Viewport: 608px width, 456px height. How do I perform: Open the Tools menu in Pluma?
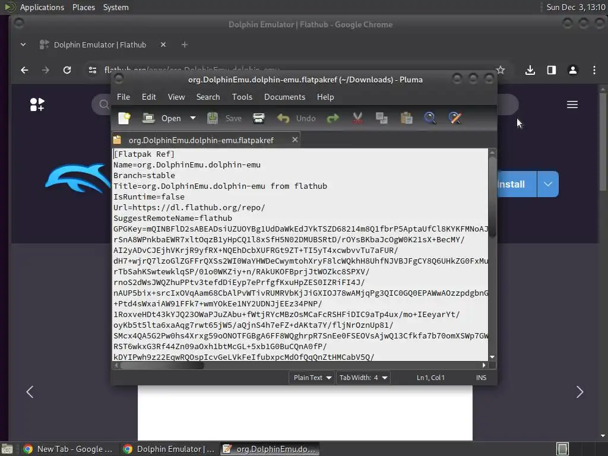[x=242, y=97]
